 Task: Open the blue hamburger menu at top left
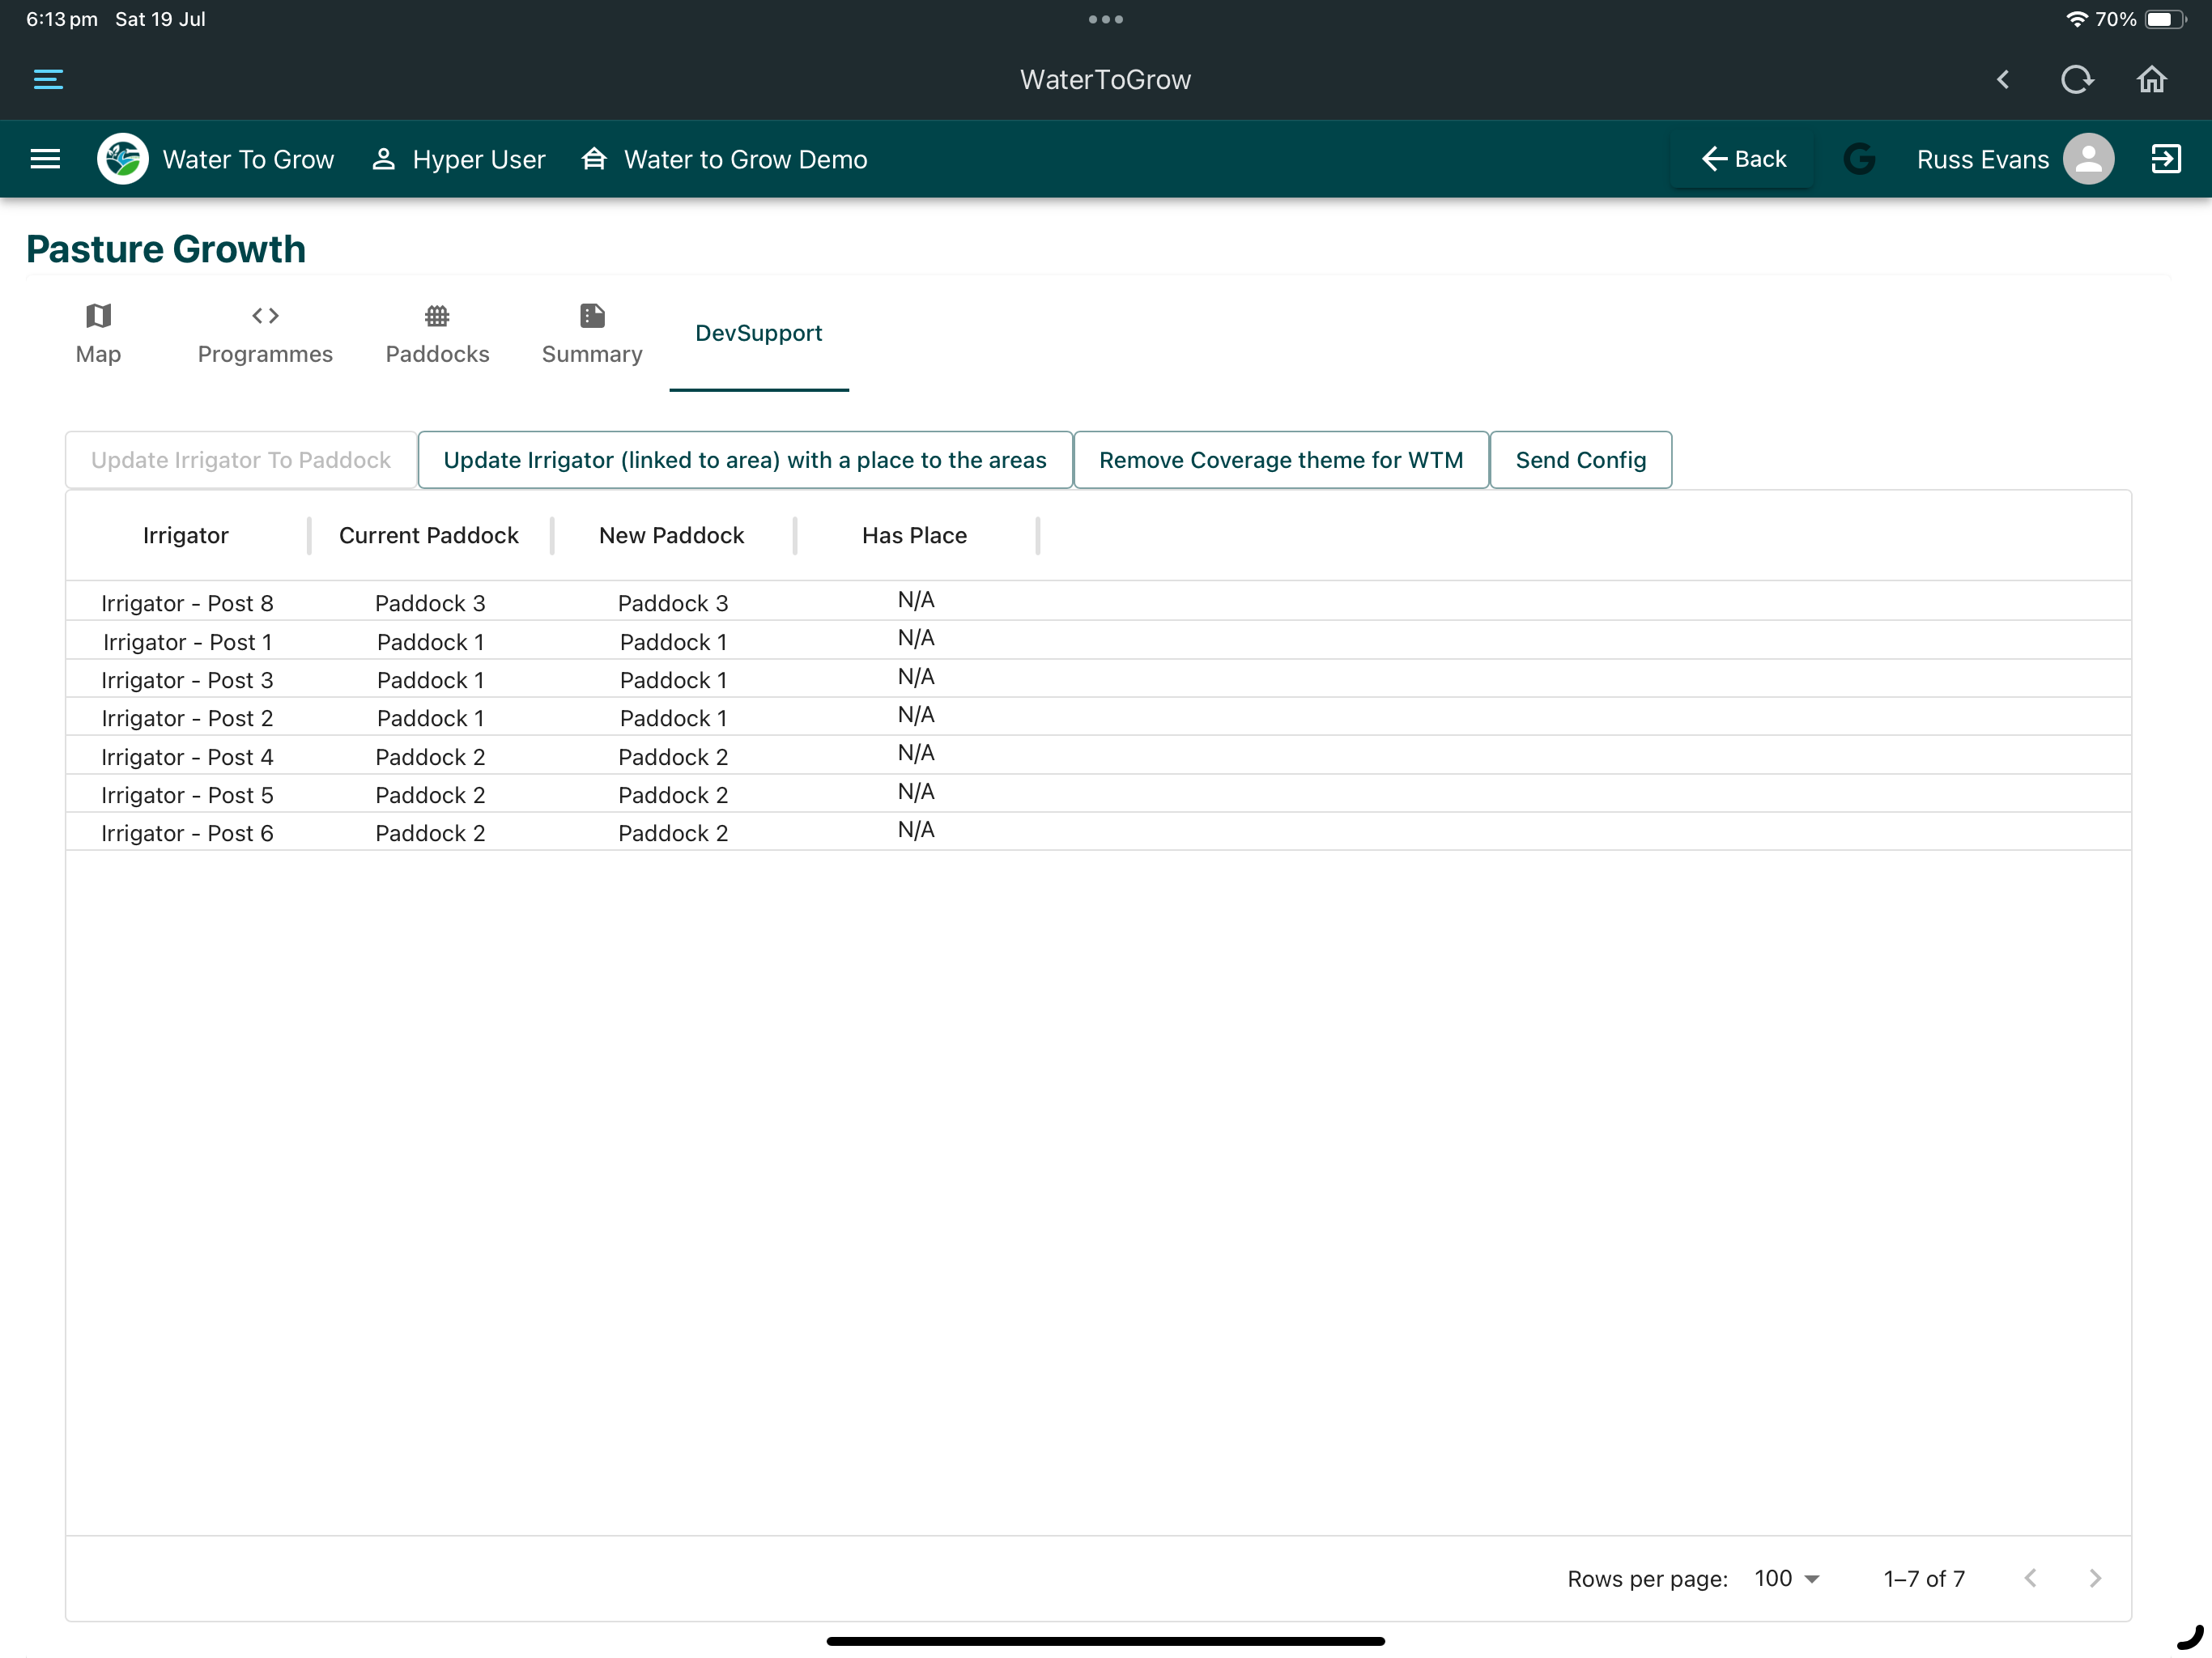48,79
